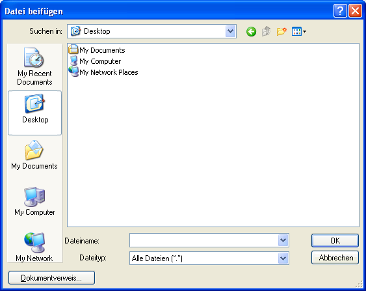Image resolution: width=366 pixels, height=291 pixels.
Task: Expand the Dateiname dropdown arrow
Action: (283, 240)
